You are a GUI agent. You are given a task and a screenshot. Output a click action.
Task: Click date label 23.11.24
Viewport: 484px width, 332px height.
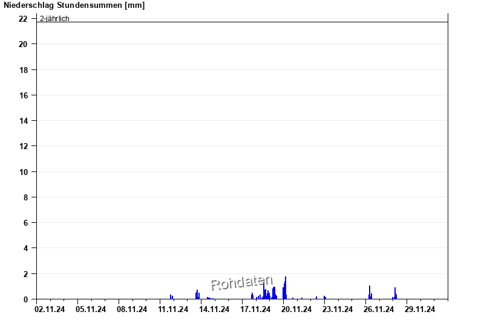[x=338, y=309]
